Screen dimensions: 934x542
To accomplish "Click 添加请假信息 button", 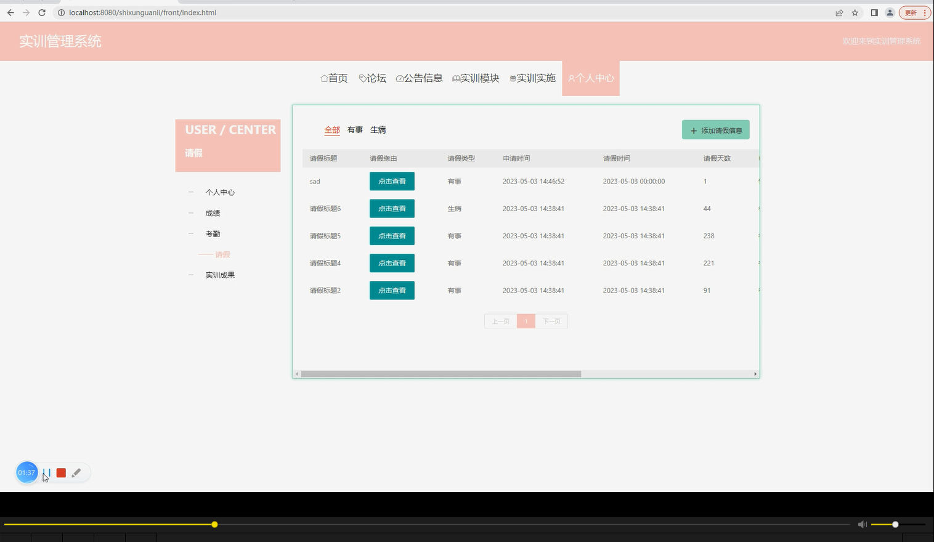I will click(716, 130).
